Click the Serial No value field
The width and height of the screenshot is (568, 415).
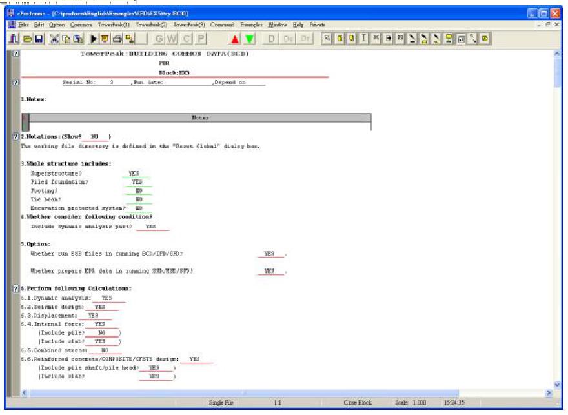[x=112, y=83]
